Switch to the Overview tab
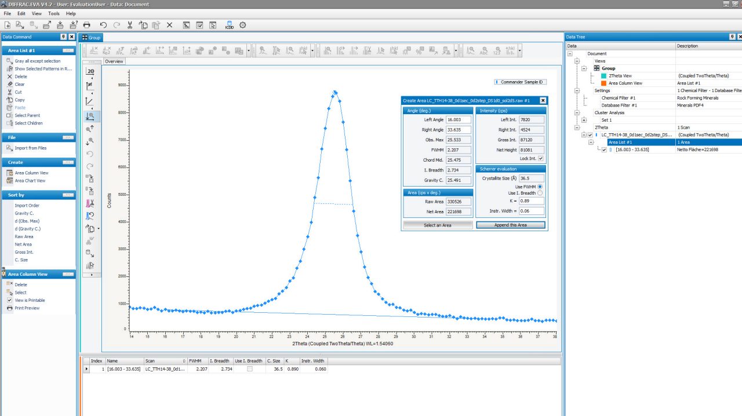742x416 pixels. click(114, 61)
